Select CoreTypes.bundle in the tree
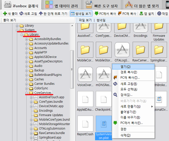The height and width of the screenshot is (141, 169). [x=51, y=102]
